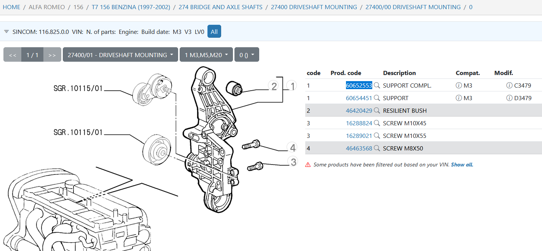Screen dimensions: 542x251
Task: Click the SUPPORT description for 60654451
Action: click(x=396, y=98)
